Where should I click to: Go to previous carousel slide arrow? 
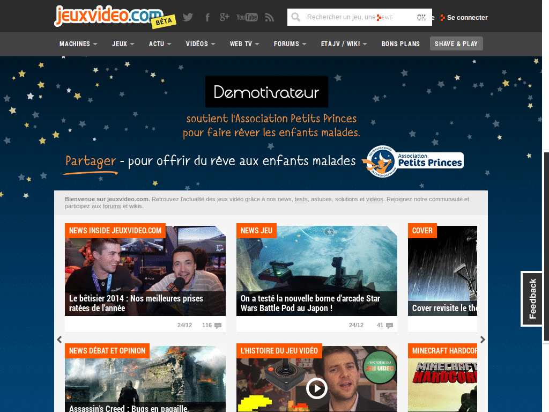60,340
